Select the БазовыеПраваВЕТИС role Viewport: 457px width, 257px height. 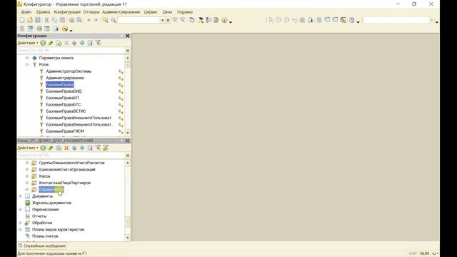pyautogui.click(x=66, y=111)
